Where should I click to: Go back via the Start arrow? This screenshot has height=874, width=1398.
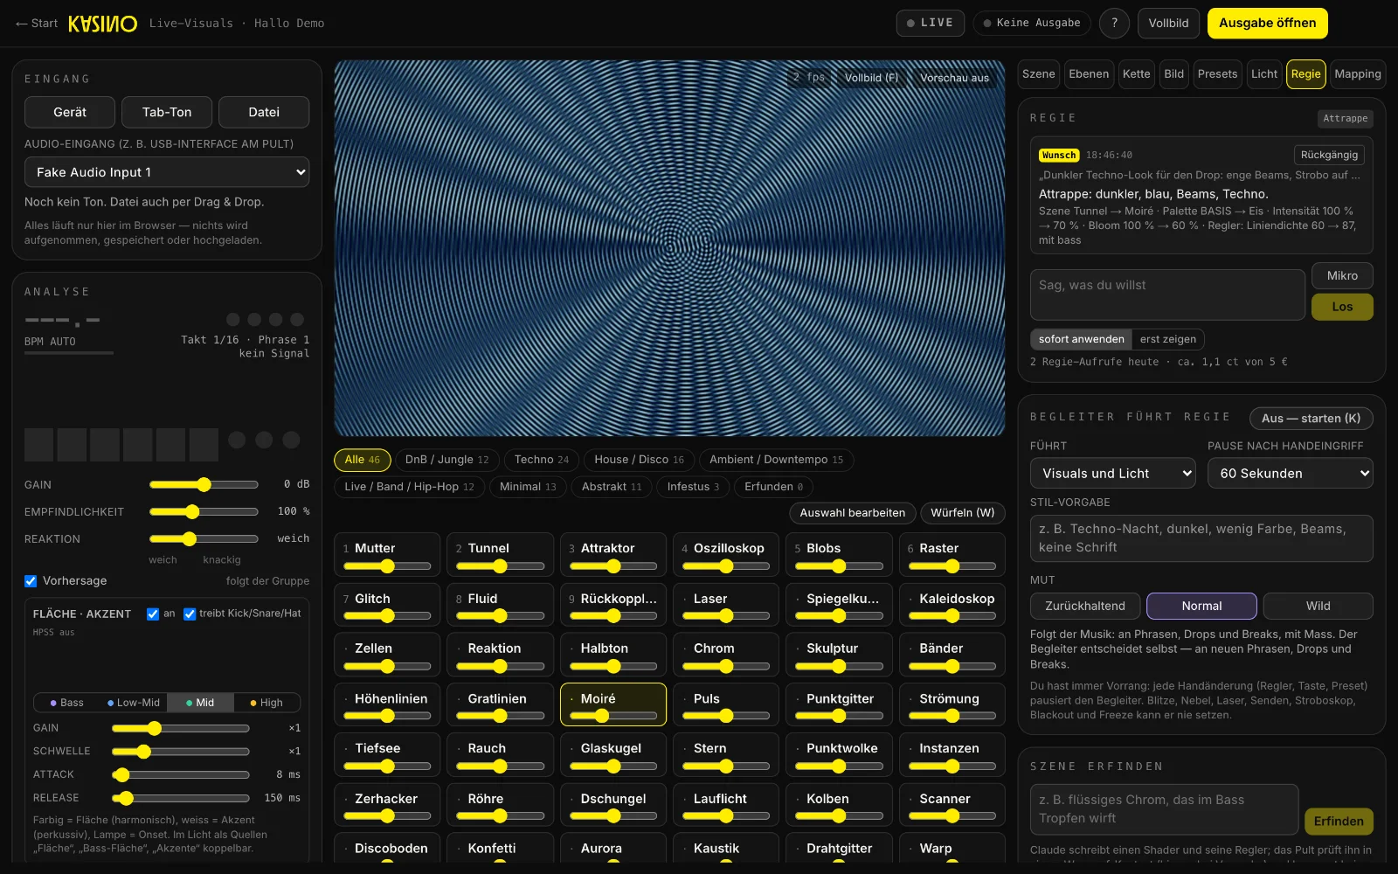pos(37,24)
